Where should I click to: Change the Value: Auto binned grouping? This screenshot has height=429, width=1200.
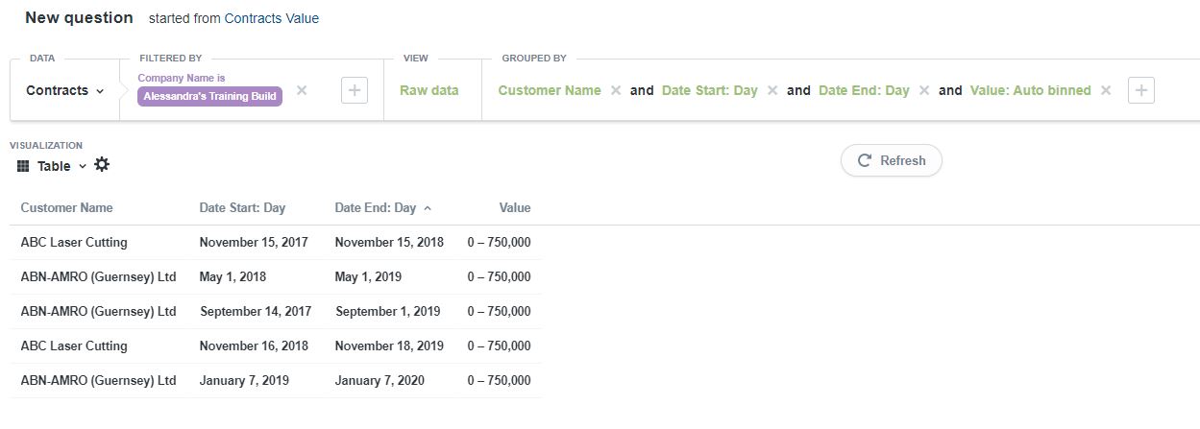(1030, 90)
